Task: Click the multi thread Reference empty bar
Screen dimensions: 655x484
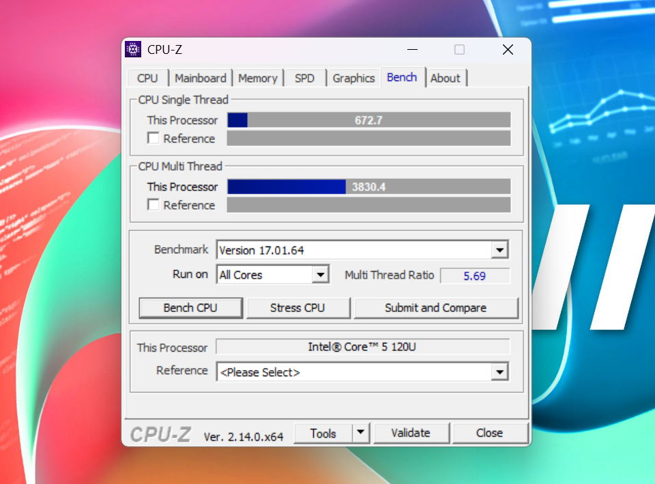Action: [x=369, y=205]
